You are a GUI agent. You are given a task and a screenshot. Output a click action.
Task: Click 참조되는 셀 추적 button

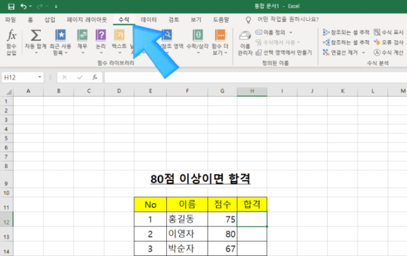coord(346,33)
